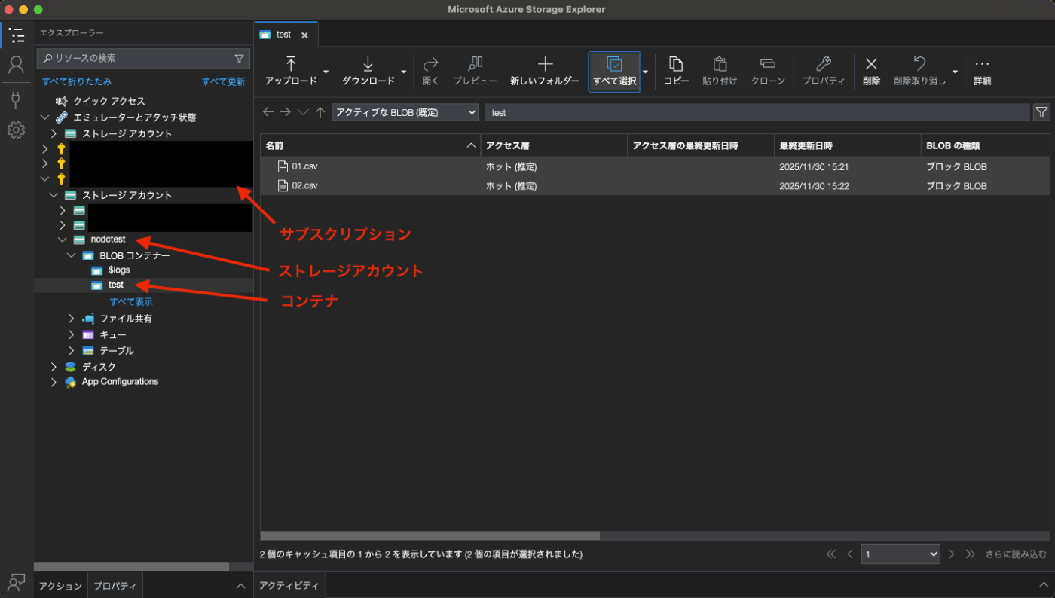Open the アップロード dropdown arrow
This screenshot has width=1055, height=598.
tap(326, 72)
